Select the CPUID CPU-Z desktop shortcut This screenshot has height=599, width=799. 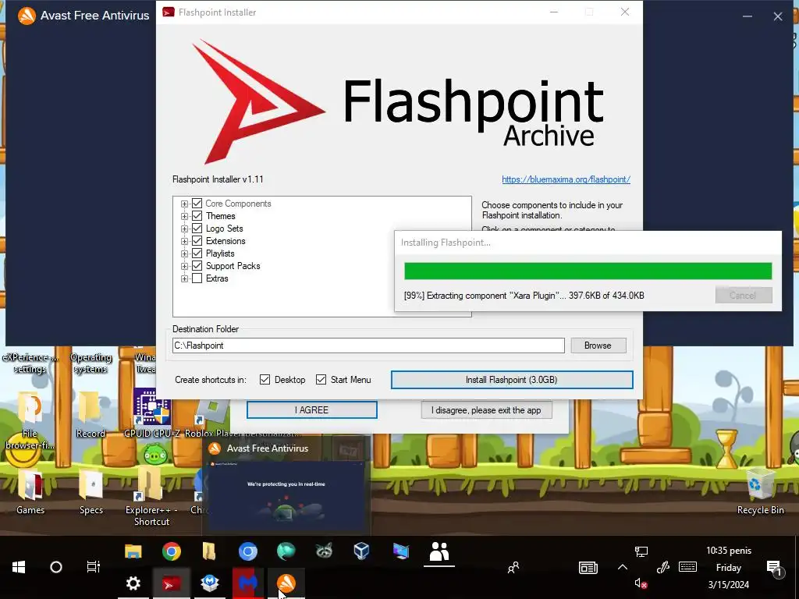click(151, 413)
